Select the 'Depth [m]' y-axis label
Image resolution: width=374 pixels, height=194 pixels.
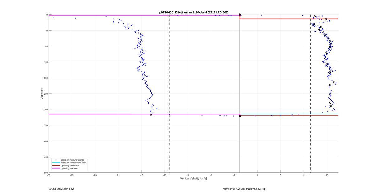(42, 94)
